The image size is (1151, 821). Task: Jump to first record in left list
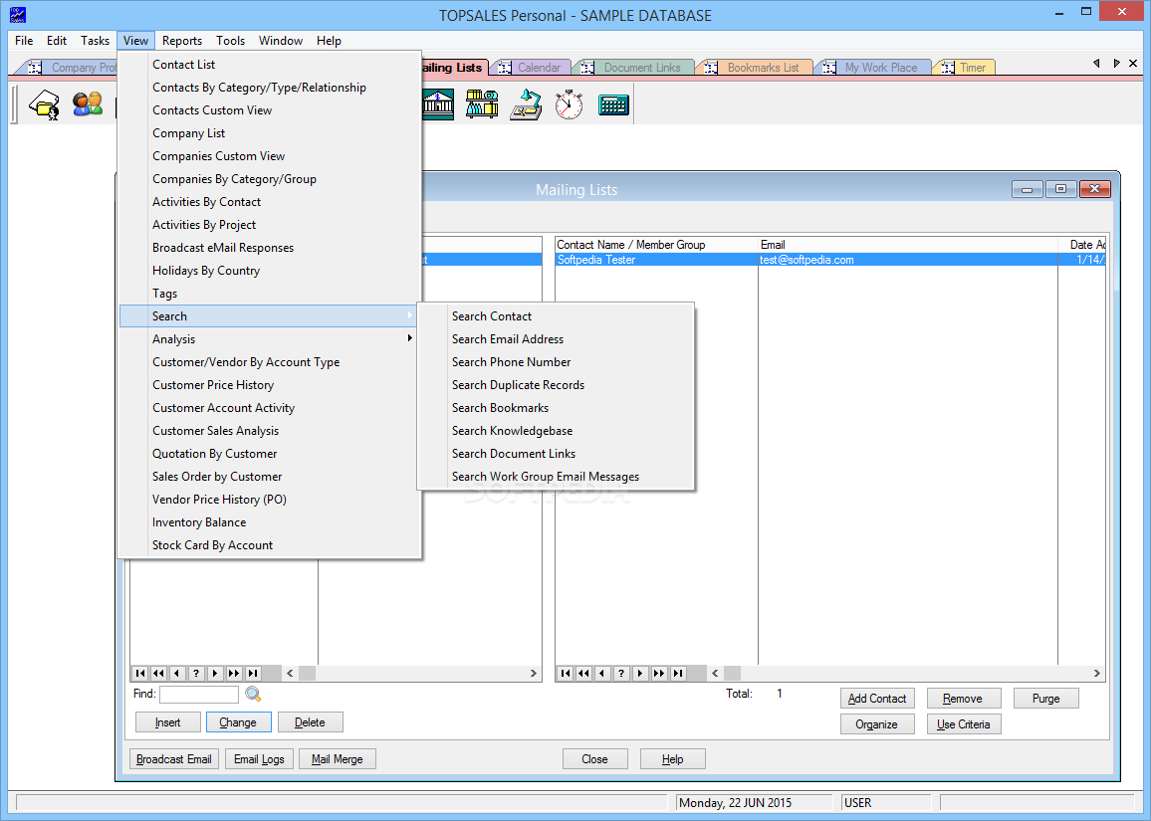140,673
